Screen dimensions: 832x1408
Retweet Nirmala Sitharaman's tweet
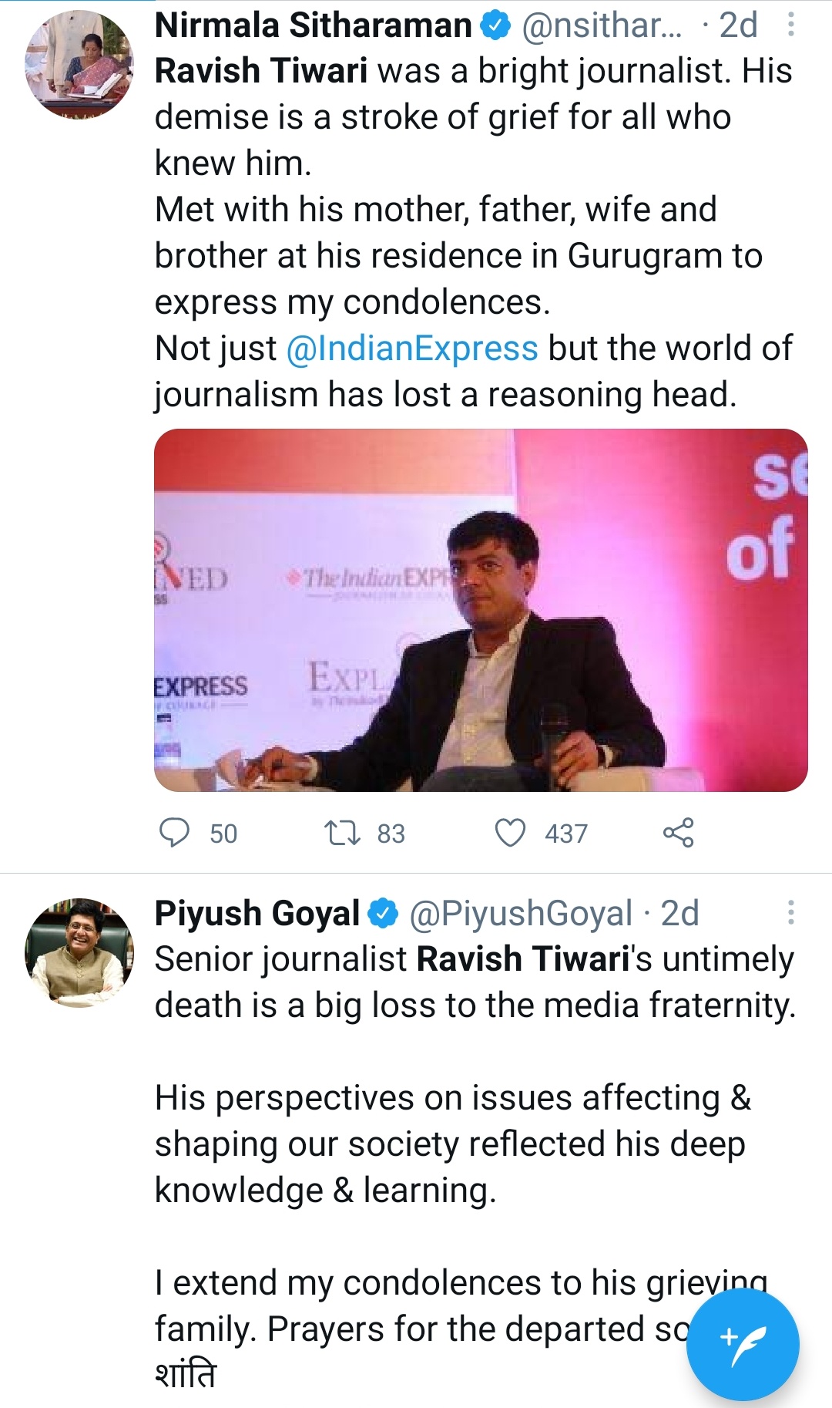pos(341,833)
